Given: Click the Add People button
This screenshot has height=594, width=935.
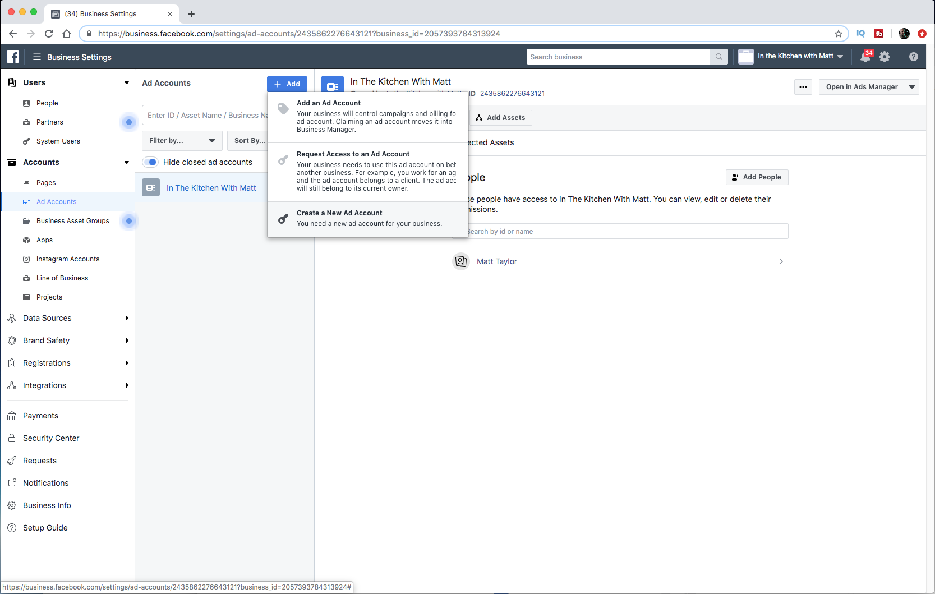Looking at the screenshot, I should [757, 177].
